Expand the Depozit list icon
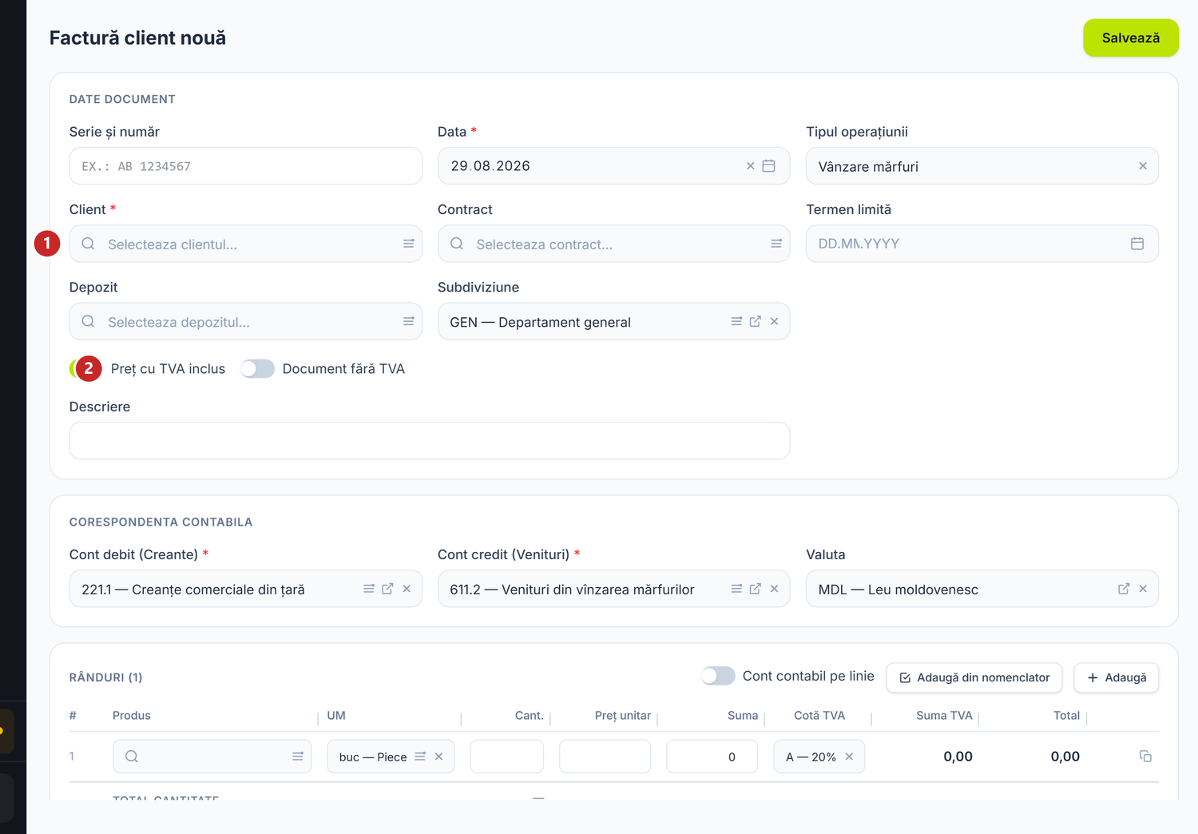 point(408,321)
